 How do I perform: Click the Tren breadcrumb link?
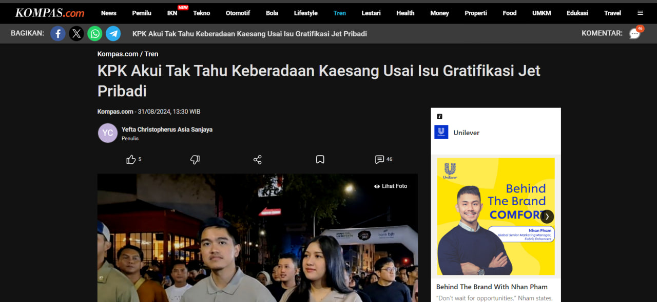pyautogui.click(x=151, y=54)
